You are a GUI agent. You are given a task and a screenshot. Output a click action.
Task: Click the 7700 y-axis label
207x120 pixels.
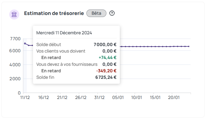click(15, 39)
